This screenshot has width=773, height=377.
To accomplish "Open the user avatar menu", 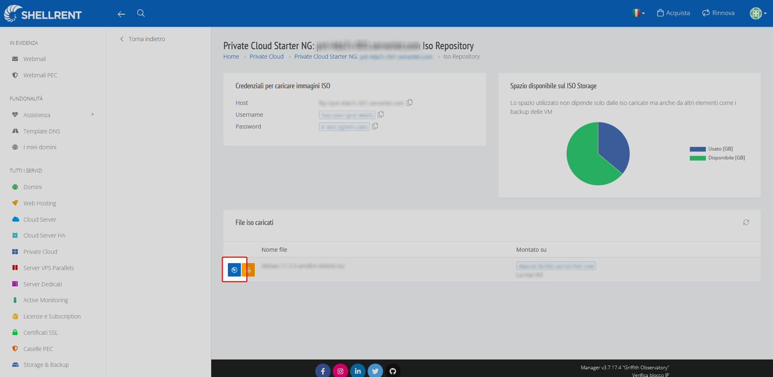I will [758, 13].
